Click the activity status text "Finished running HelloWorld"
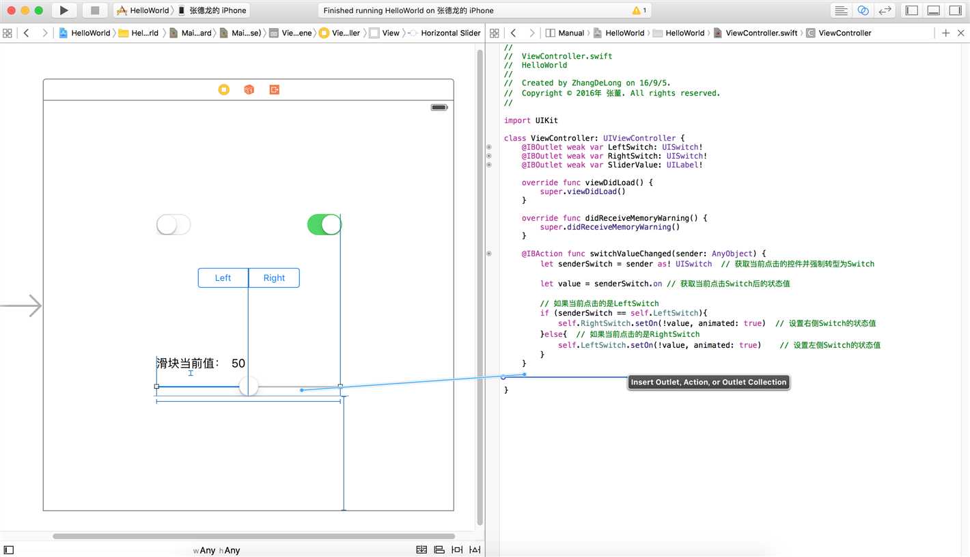 (408, 10)
